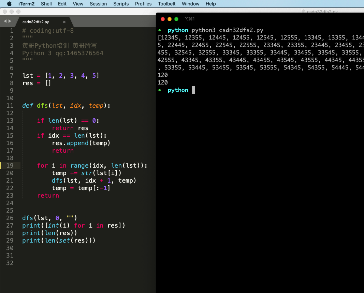
Task: Click line number 19 in the gutter
Action: (x=10, y=166)
